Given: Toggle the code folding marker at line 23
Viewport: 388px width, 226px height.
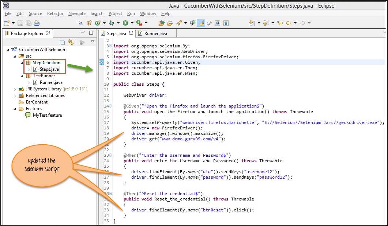Looking at the screenshot, I should click(x=110, y=155).
